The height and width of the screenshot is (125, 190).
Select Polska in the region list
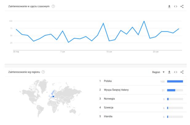tap(108, 81)
